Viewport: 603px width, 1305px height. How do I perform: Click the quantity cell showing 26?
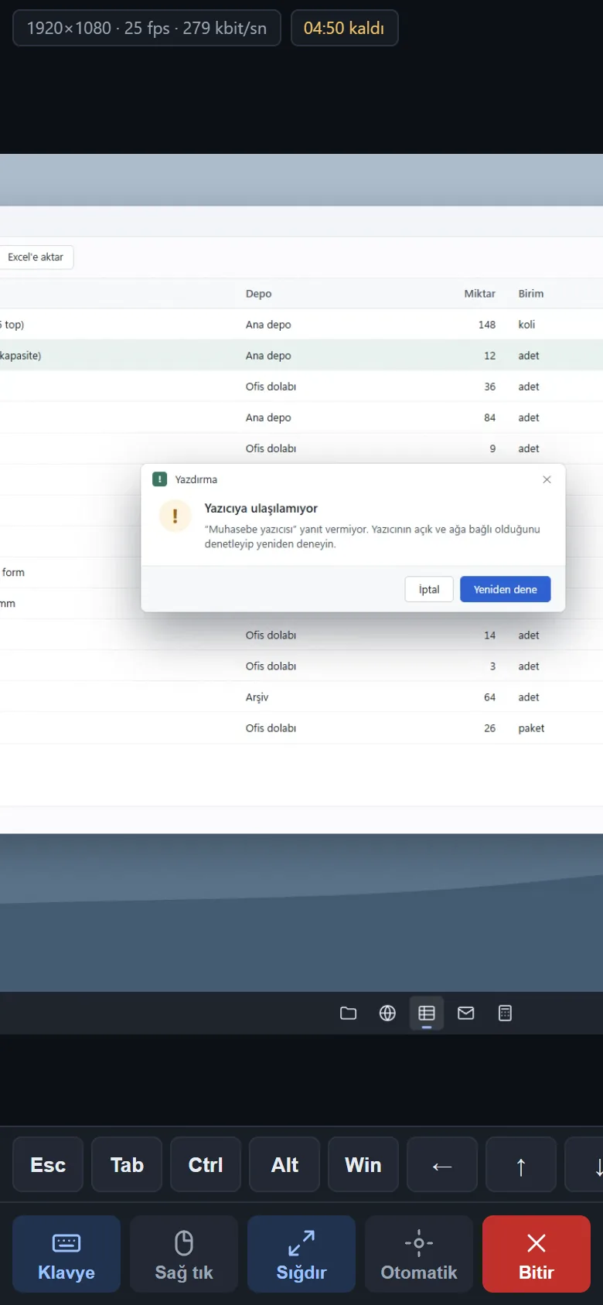click(x=489, y=728)
